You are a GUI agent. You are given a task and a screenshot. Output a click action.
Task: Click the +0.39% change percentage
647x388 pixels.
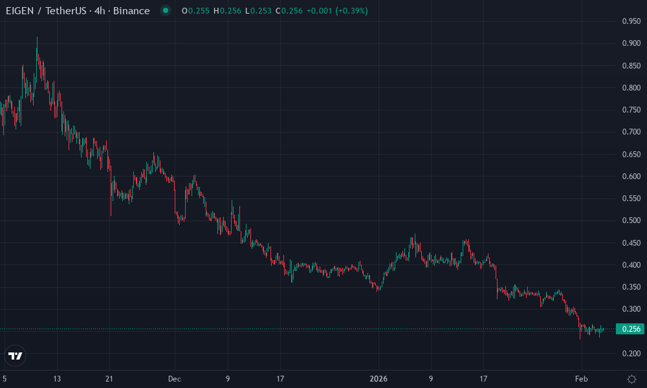point(351,11)
